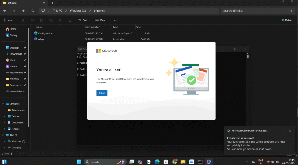Image resolution: width=298 pixels, height=165 pixels.
Task: Launch Microsoft Edge from taskbar
Action: pos(157,162)
